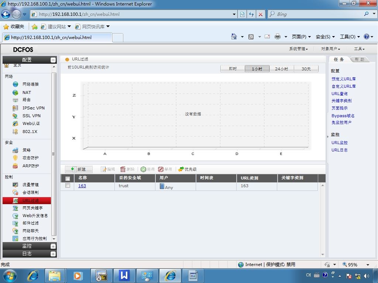The height and width of the screenshot is (283, 378).
Task: Select the 1小时 time range tab
Action: click(x=257, y=69)
